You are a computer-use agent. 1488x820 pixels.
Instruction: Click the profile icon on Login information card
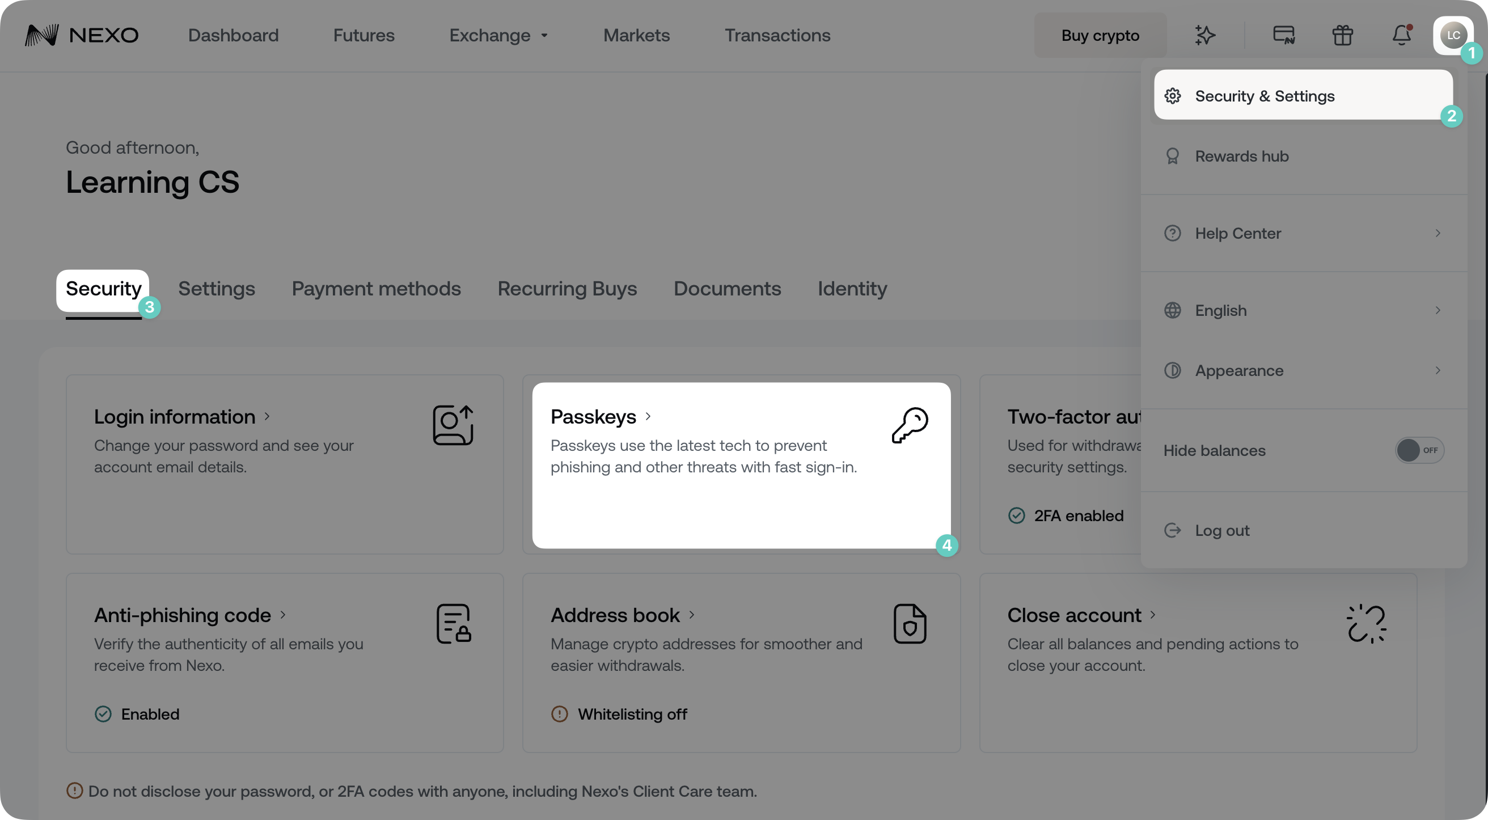point(454,424)
